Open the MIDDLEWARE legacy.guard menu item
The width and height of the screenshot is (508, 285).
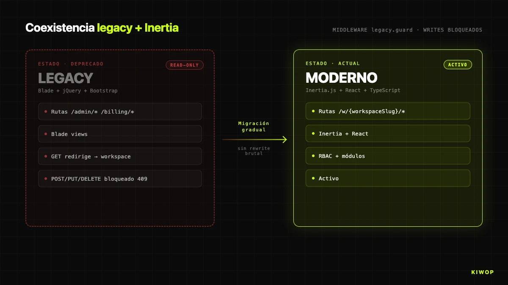coord(372,30)
